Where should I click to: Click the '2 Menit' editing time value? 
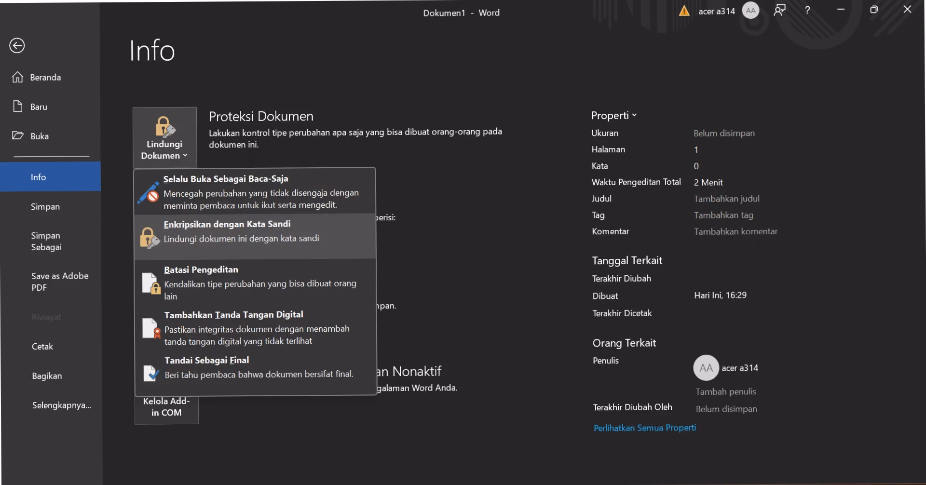708,182
